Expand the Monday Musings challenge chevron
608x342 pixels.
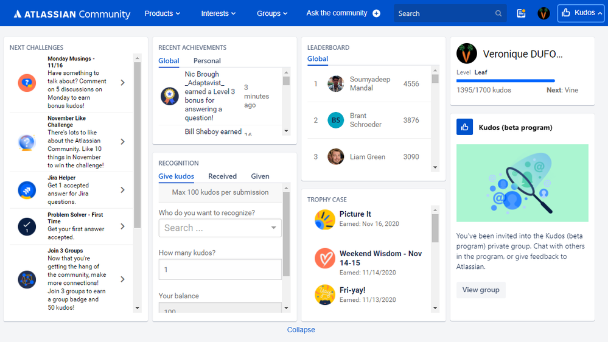pyautogui.click(x=122, y=83)
